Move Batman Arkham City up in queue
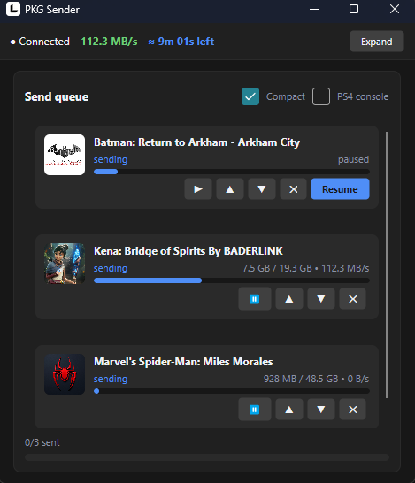This screenshot has width=415, height=483. pos(230,188)
